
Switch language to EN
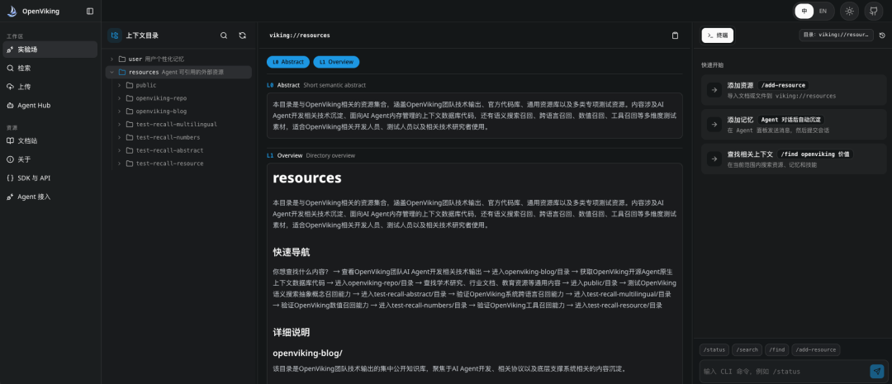[823, 11]
